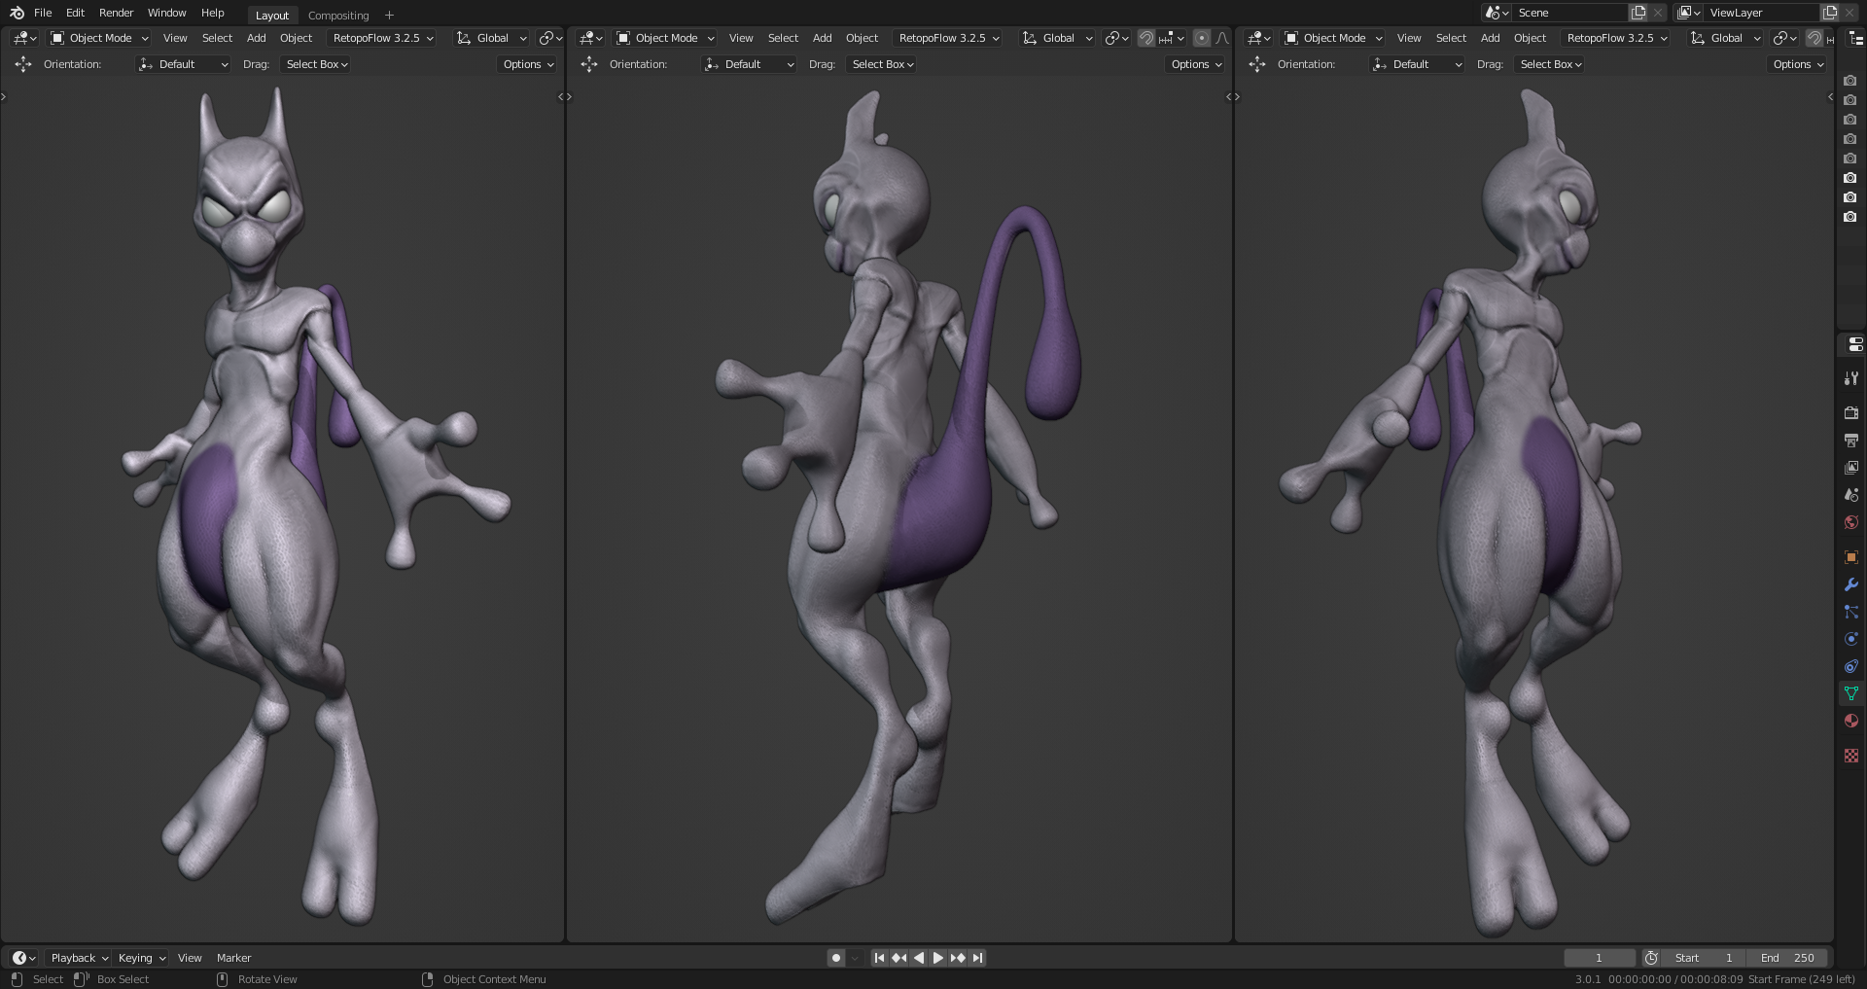1867x989 pixels.
Task: Open Playback dropdown in timeline
Action: (79, 958)
